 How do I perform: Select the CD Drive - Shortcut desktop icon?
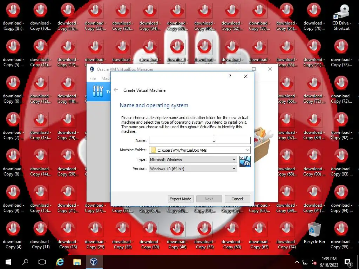341,18
